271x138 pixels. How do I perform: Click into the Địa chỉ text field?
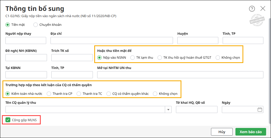point(112,40)
